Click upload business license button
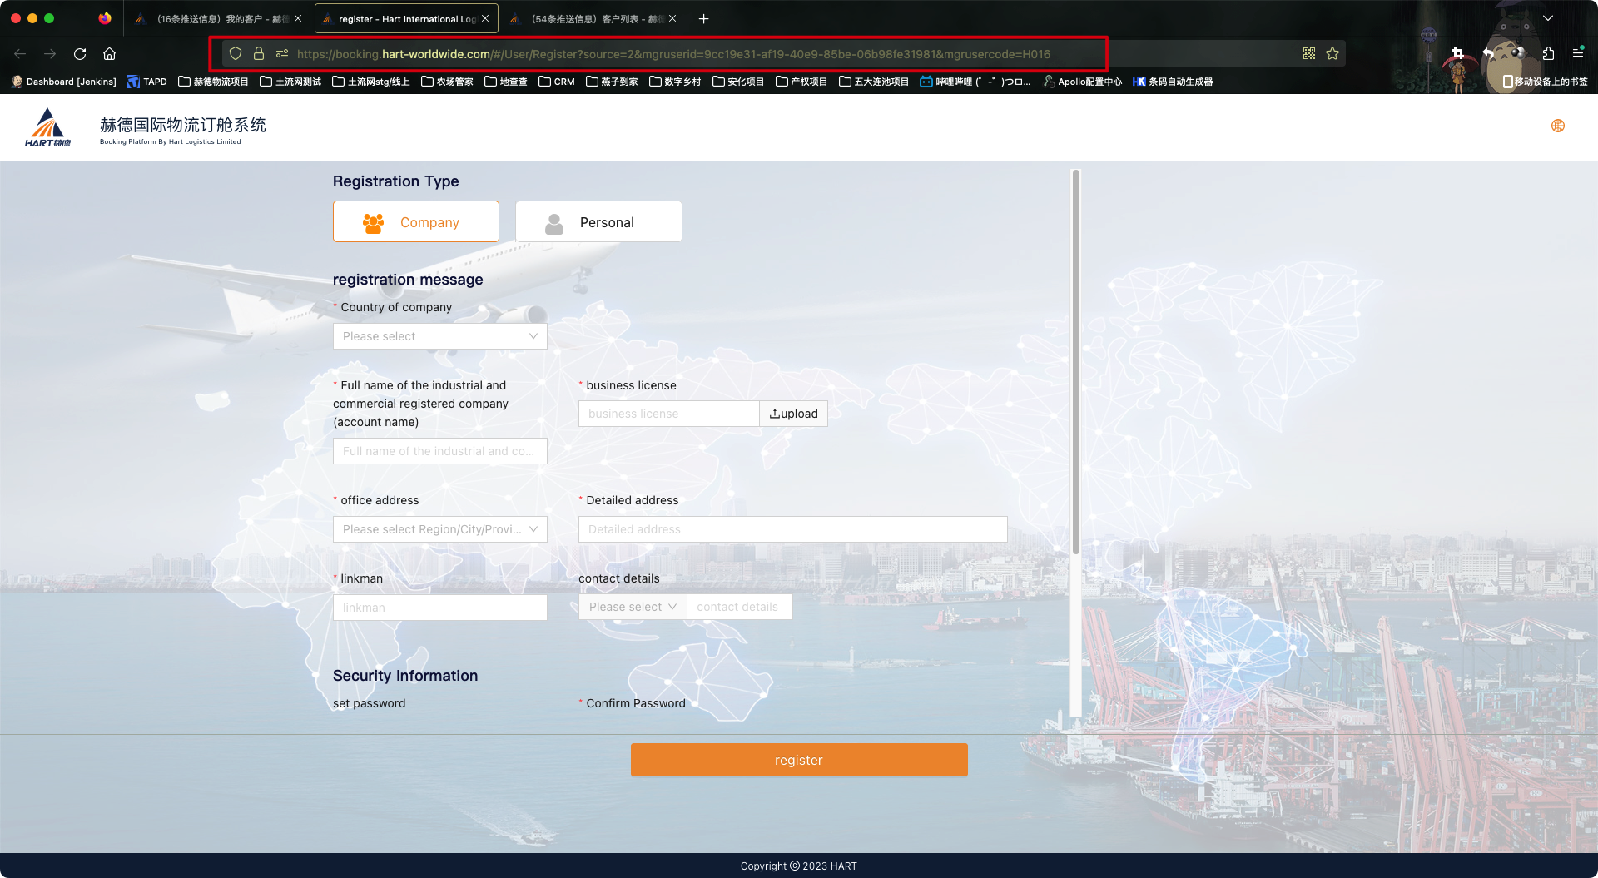This screenshot has width=1598, height=878. (793, 414)
